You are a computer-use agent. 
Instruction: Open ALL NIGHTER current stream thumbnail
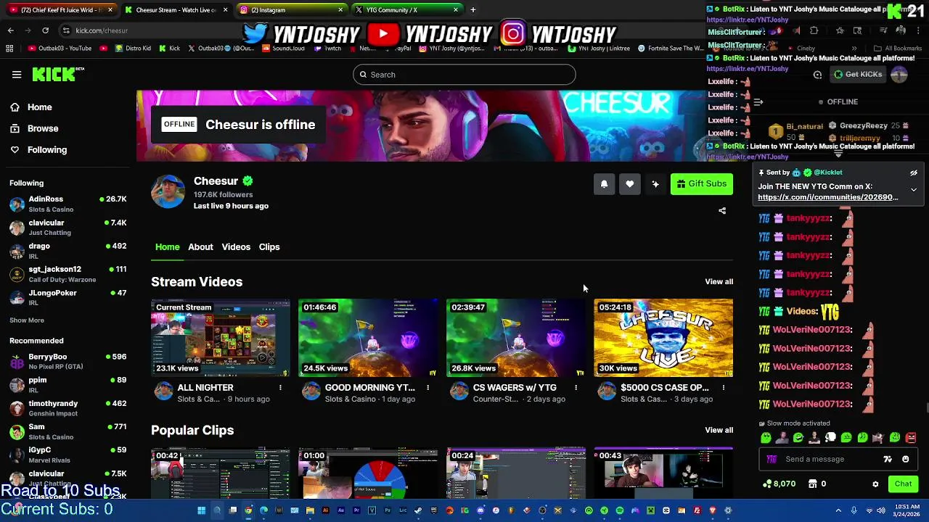tap(221, 338)
